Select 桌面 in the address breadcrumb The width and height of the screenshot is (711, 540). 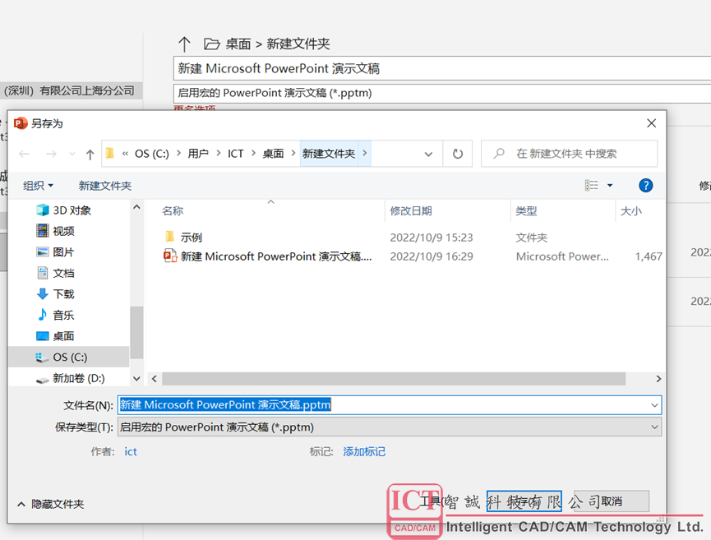coord(273,154)
